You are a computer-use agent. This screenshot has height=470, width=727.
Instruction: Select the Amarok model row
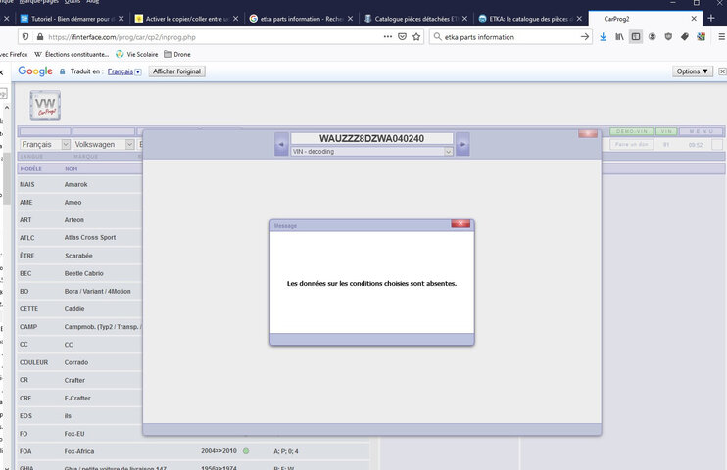pyautogui.click(x=80, y=184)
